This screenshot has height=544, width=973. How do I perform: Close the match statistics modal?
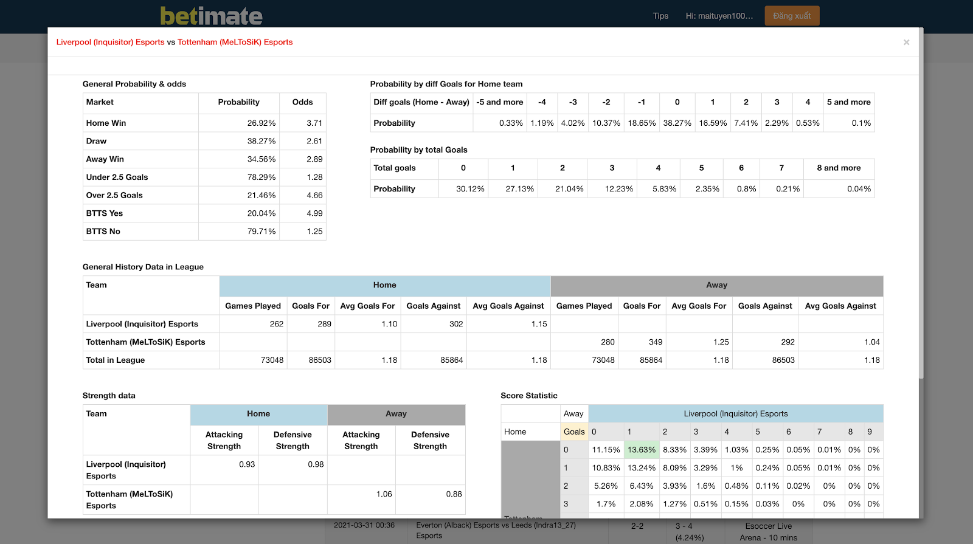(x=906, y=42)
